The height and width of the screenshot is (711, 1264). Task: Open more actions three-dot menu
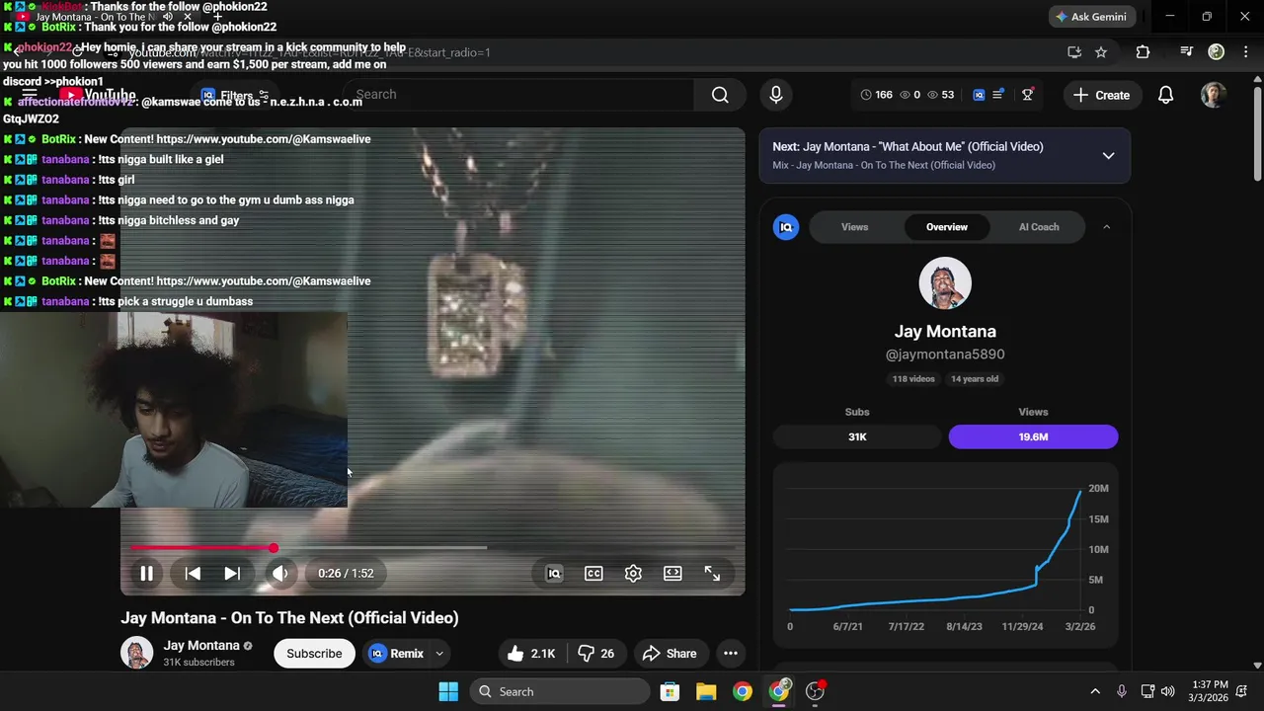pyautogui.click(x=731, y=654)
